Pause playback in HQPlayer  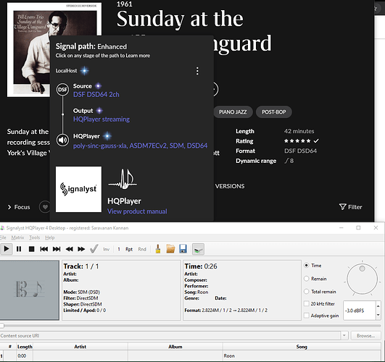coord(19,249)
